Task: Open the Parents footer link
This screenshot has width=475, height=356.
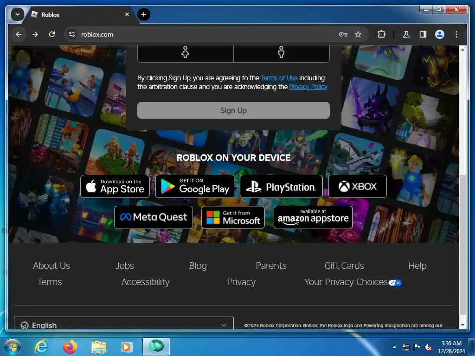Action: coord(271,266)
